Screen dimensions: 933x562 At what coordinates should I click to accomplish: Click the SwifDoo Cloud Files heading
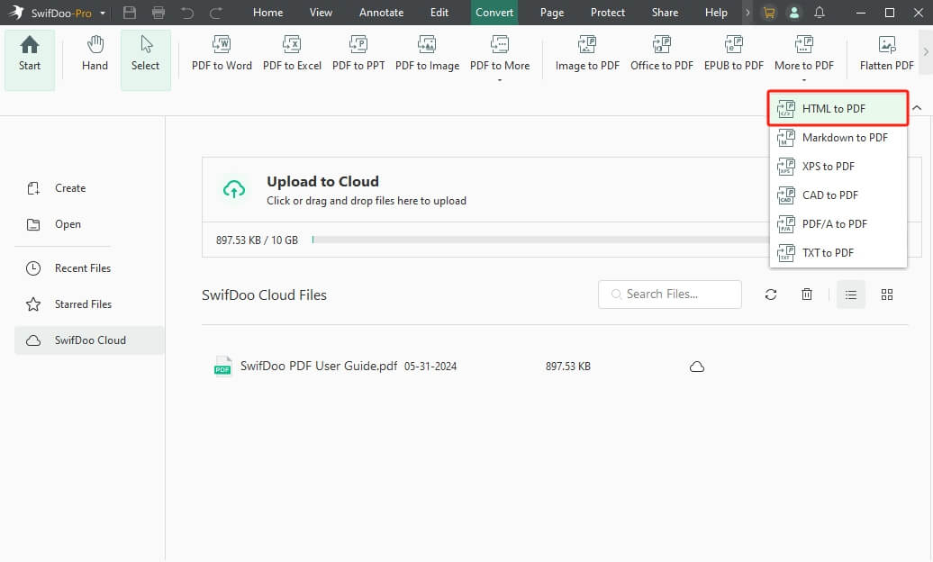264,295
